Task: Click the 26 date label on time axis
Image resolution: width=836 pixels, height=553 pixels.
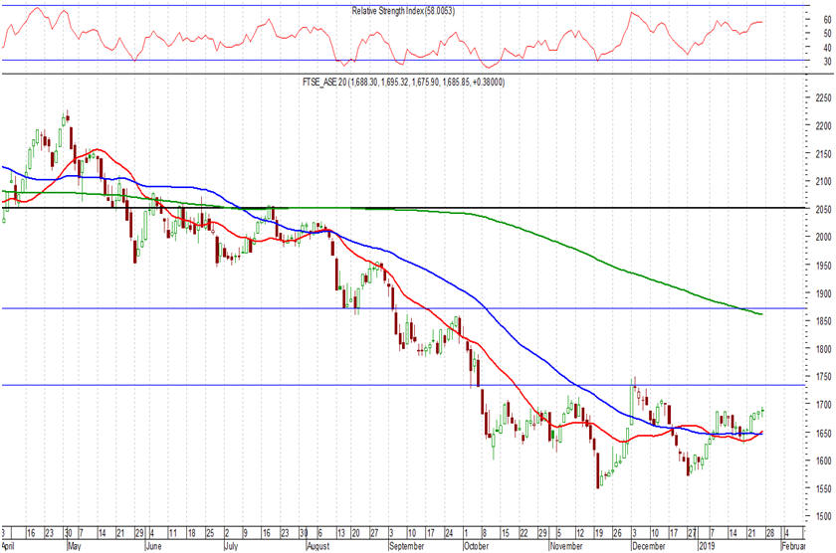Action: pyautogui.click(x=617, y=533)
